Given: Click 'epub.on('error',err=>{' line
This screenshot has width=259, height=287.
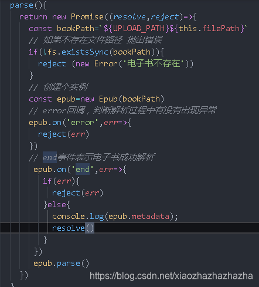Looking at the screenshot, I should click(x=80, y=123).
